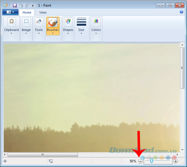Click the horizontal scrollbar left arrow
The height and width of the screenshot is (167, 187).
(x=5, y=155)
